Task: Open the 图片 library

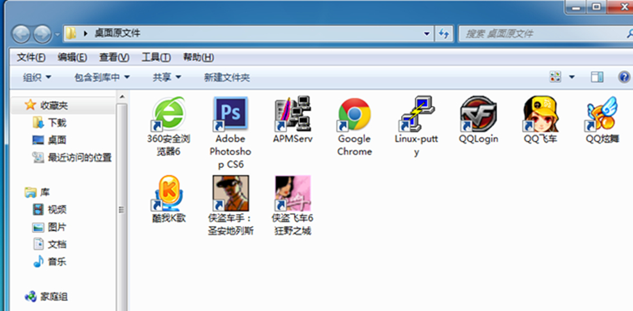Action: tap(57, 227)
